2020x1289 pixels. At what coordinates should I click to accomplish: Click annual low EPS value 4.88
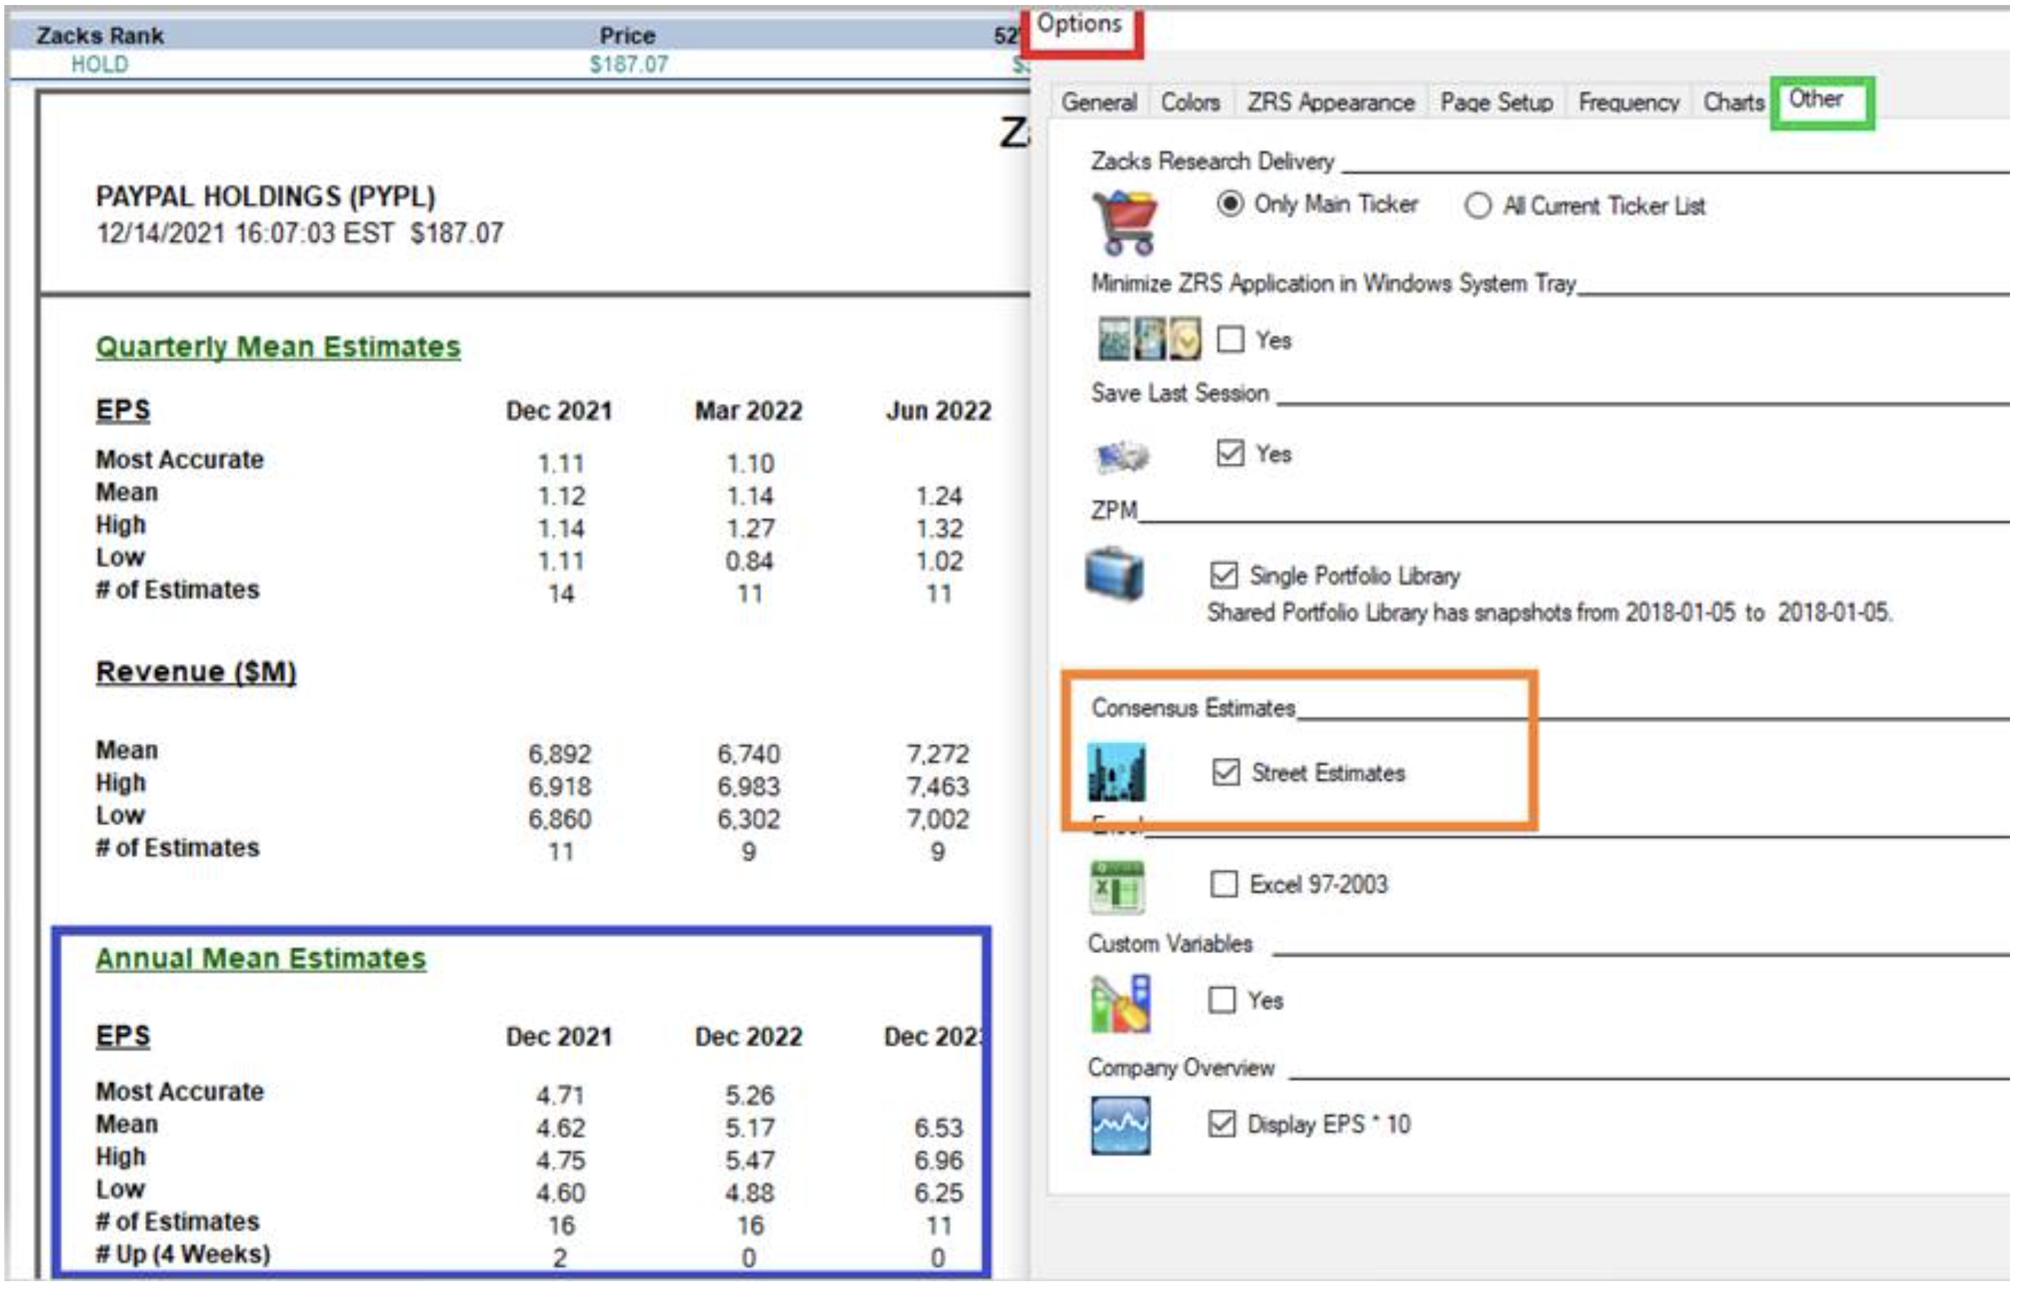click(750, 1193)
